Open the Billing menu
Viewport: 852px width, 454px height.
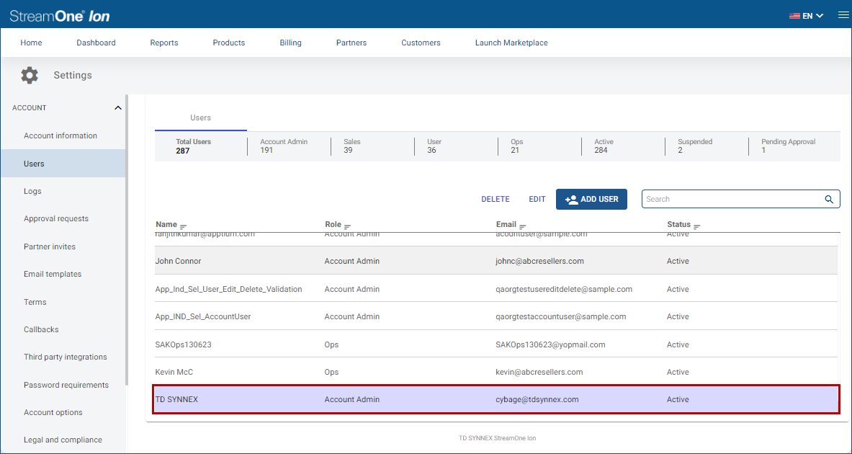[x=291, y=43]
